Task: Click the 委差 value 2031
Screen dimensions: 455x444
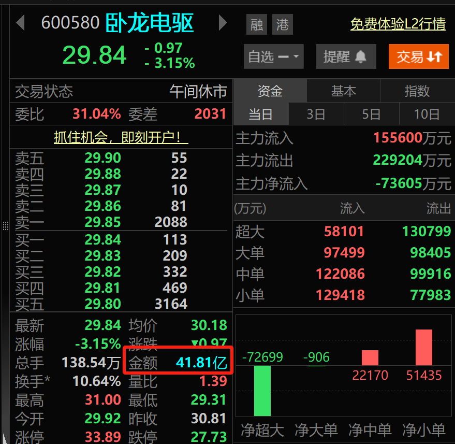Action: coord(210,114)
